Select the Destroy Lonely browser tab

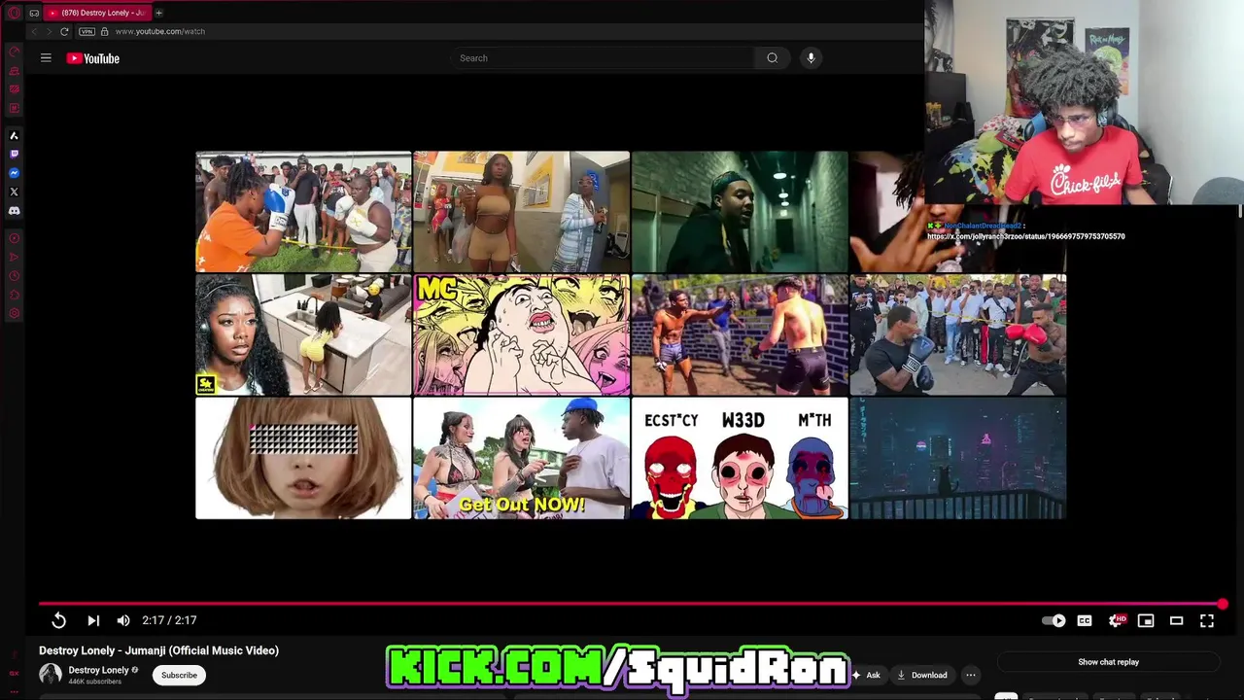point(97,13)
